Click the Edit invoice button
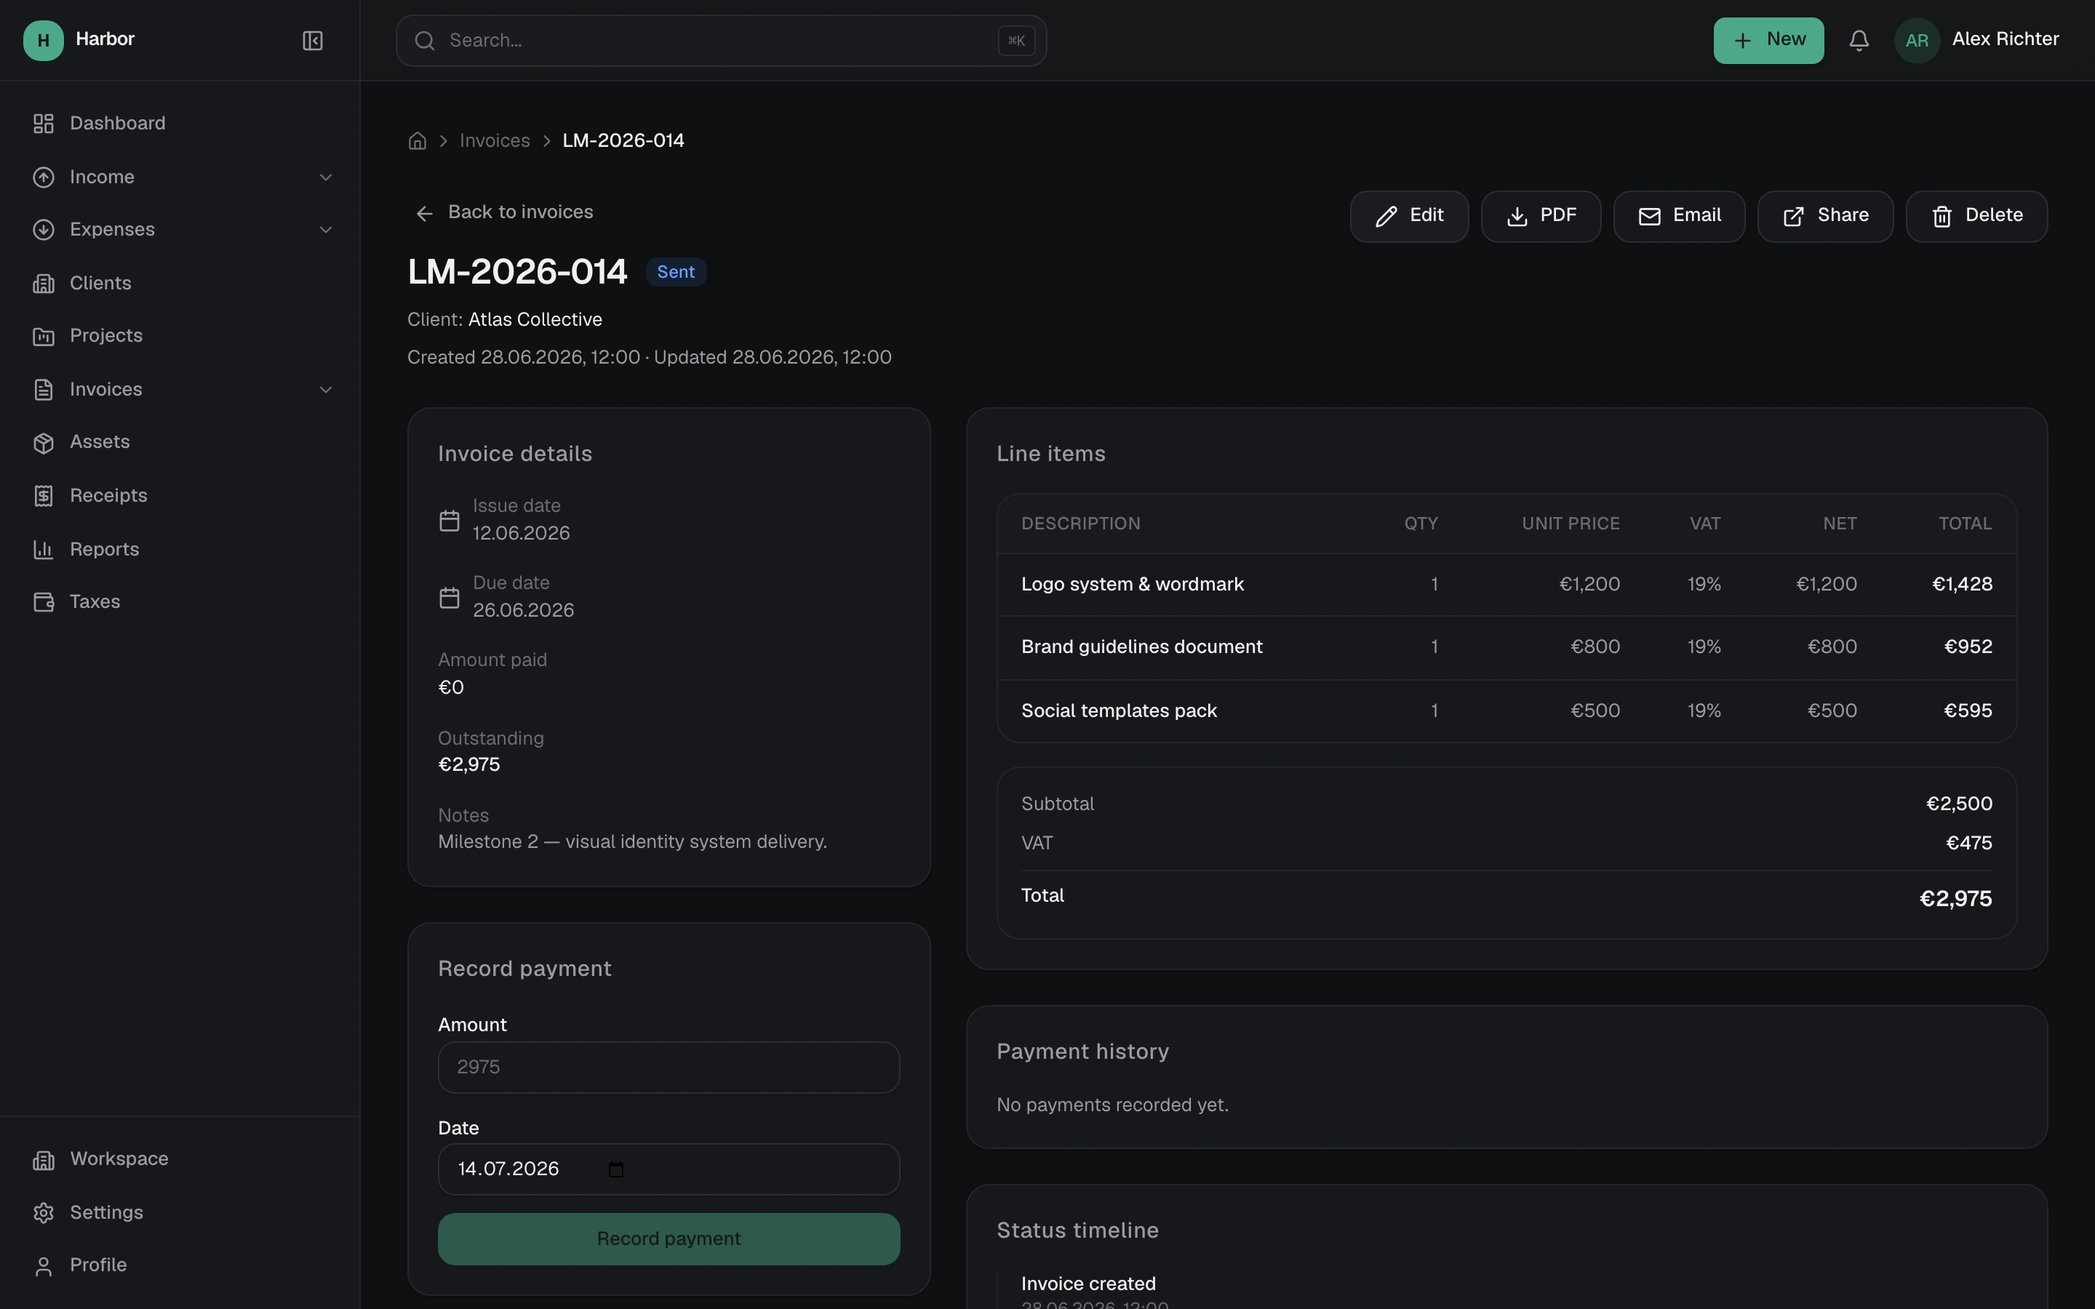 (1409, 217)
